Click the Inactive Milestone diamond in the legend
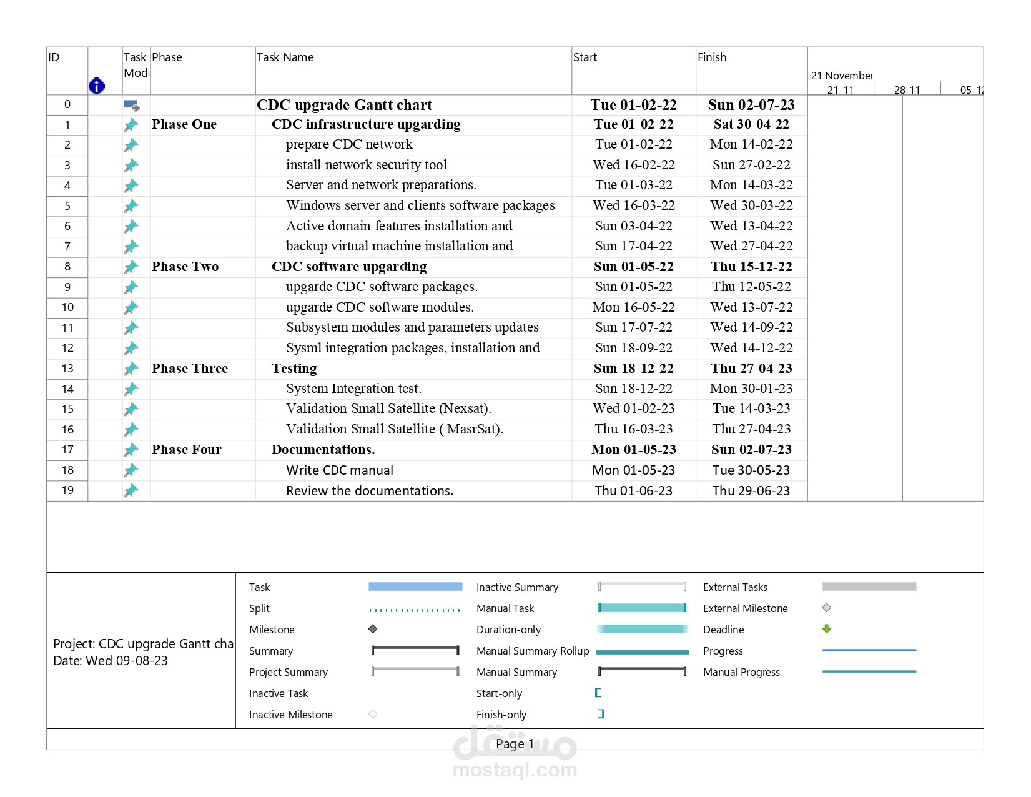The width and height of the screenshot is (1031, 797). (373, 714)
